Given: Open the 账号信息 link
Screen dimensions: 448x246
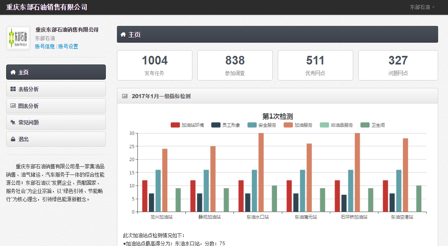Looking at the screenshot, I should click(45, 46).
